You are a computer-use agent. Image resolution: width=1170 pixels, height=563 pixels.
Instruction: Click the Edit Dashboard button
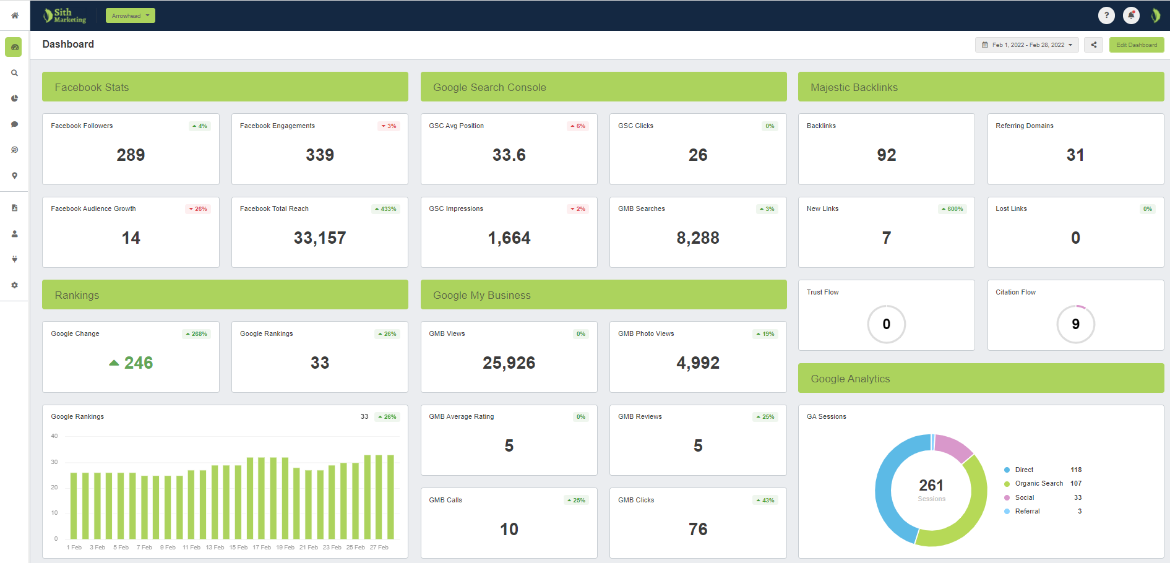click(x=1137, y=45)
